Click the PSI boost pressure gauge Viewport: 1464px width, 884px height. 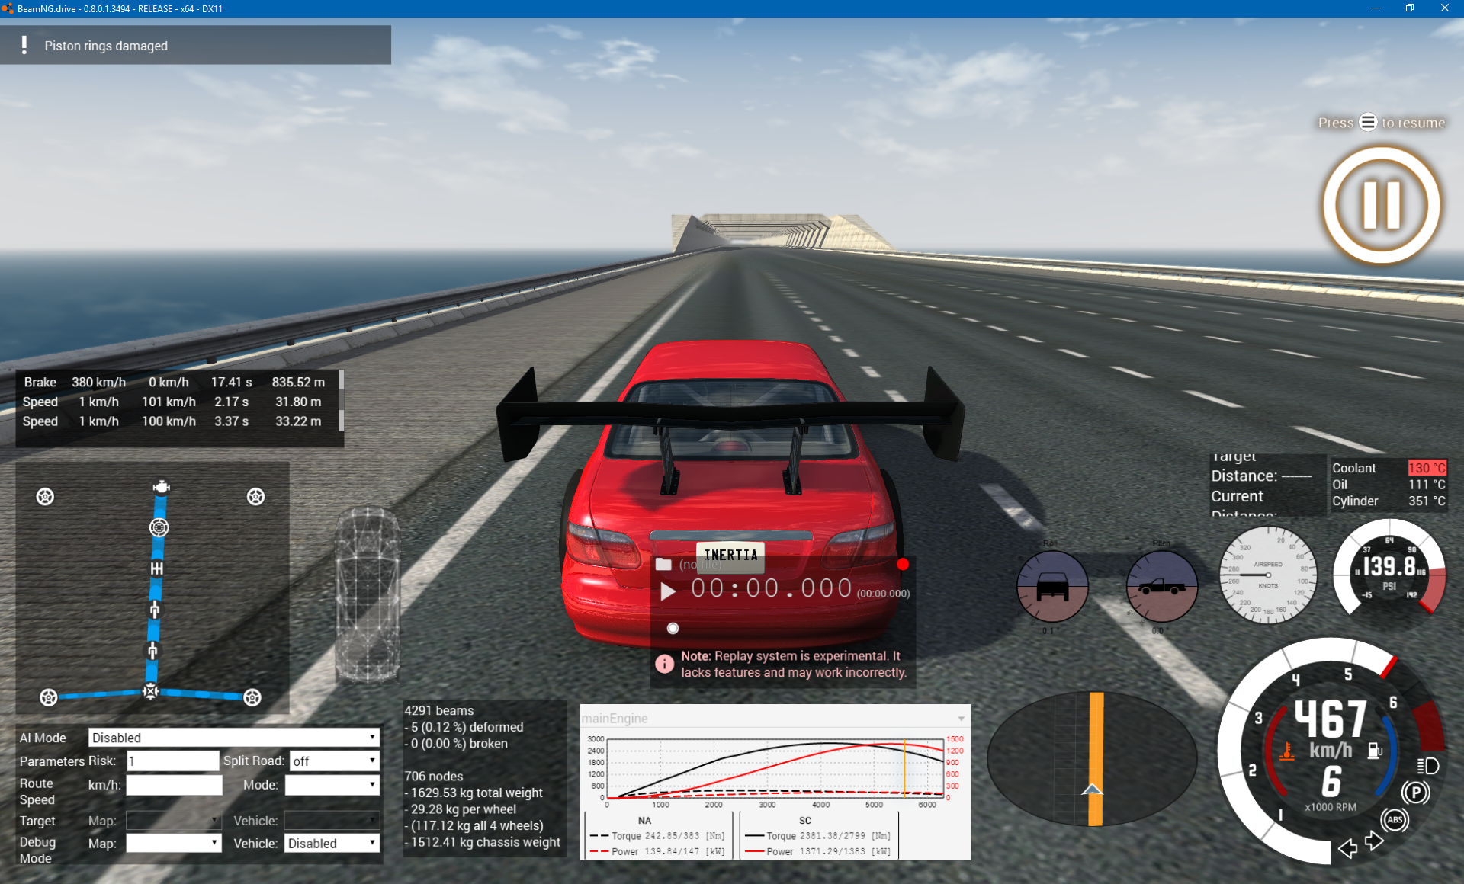(x=1389, y=568)
